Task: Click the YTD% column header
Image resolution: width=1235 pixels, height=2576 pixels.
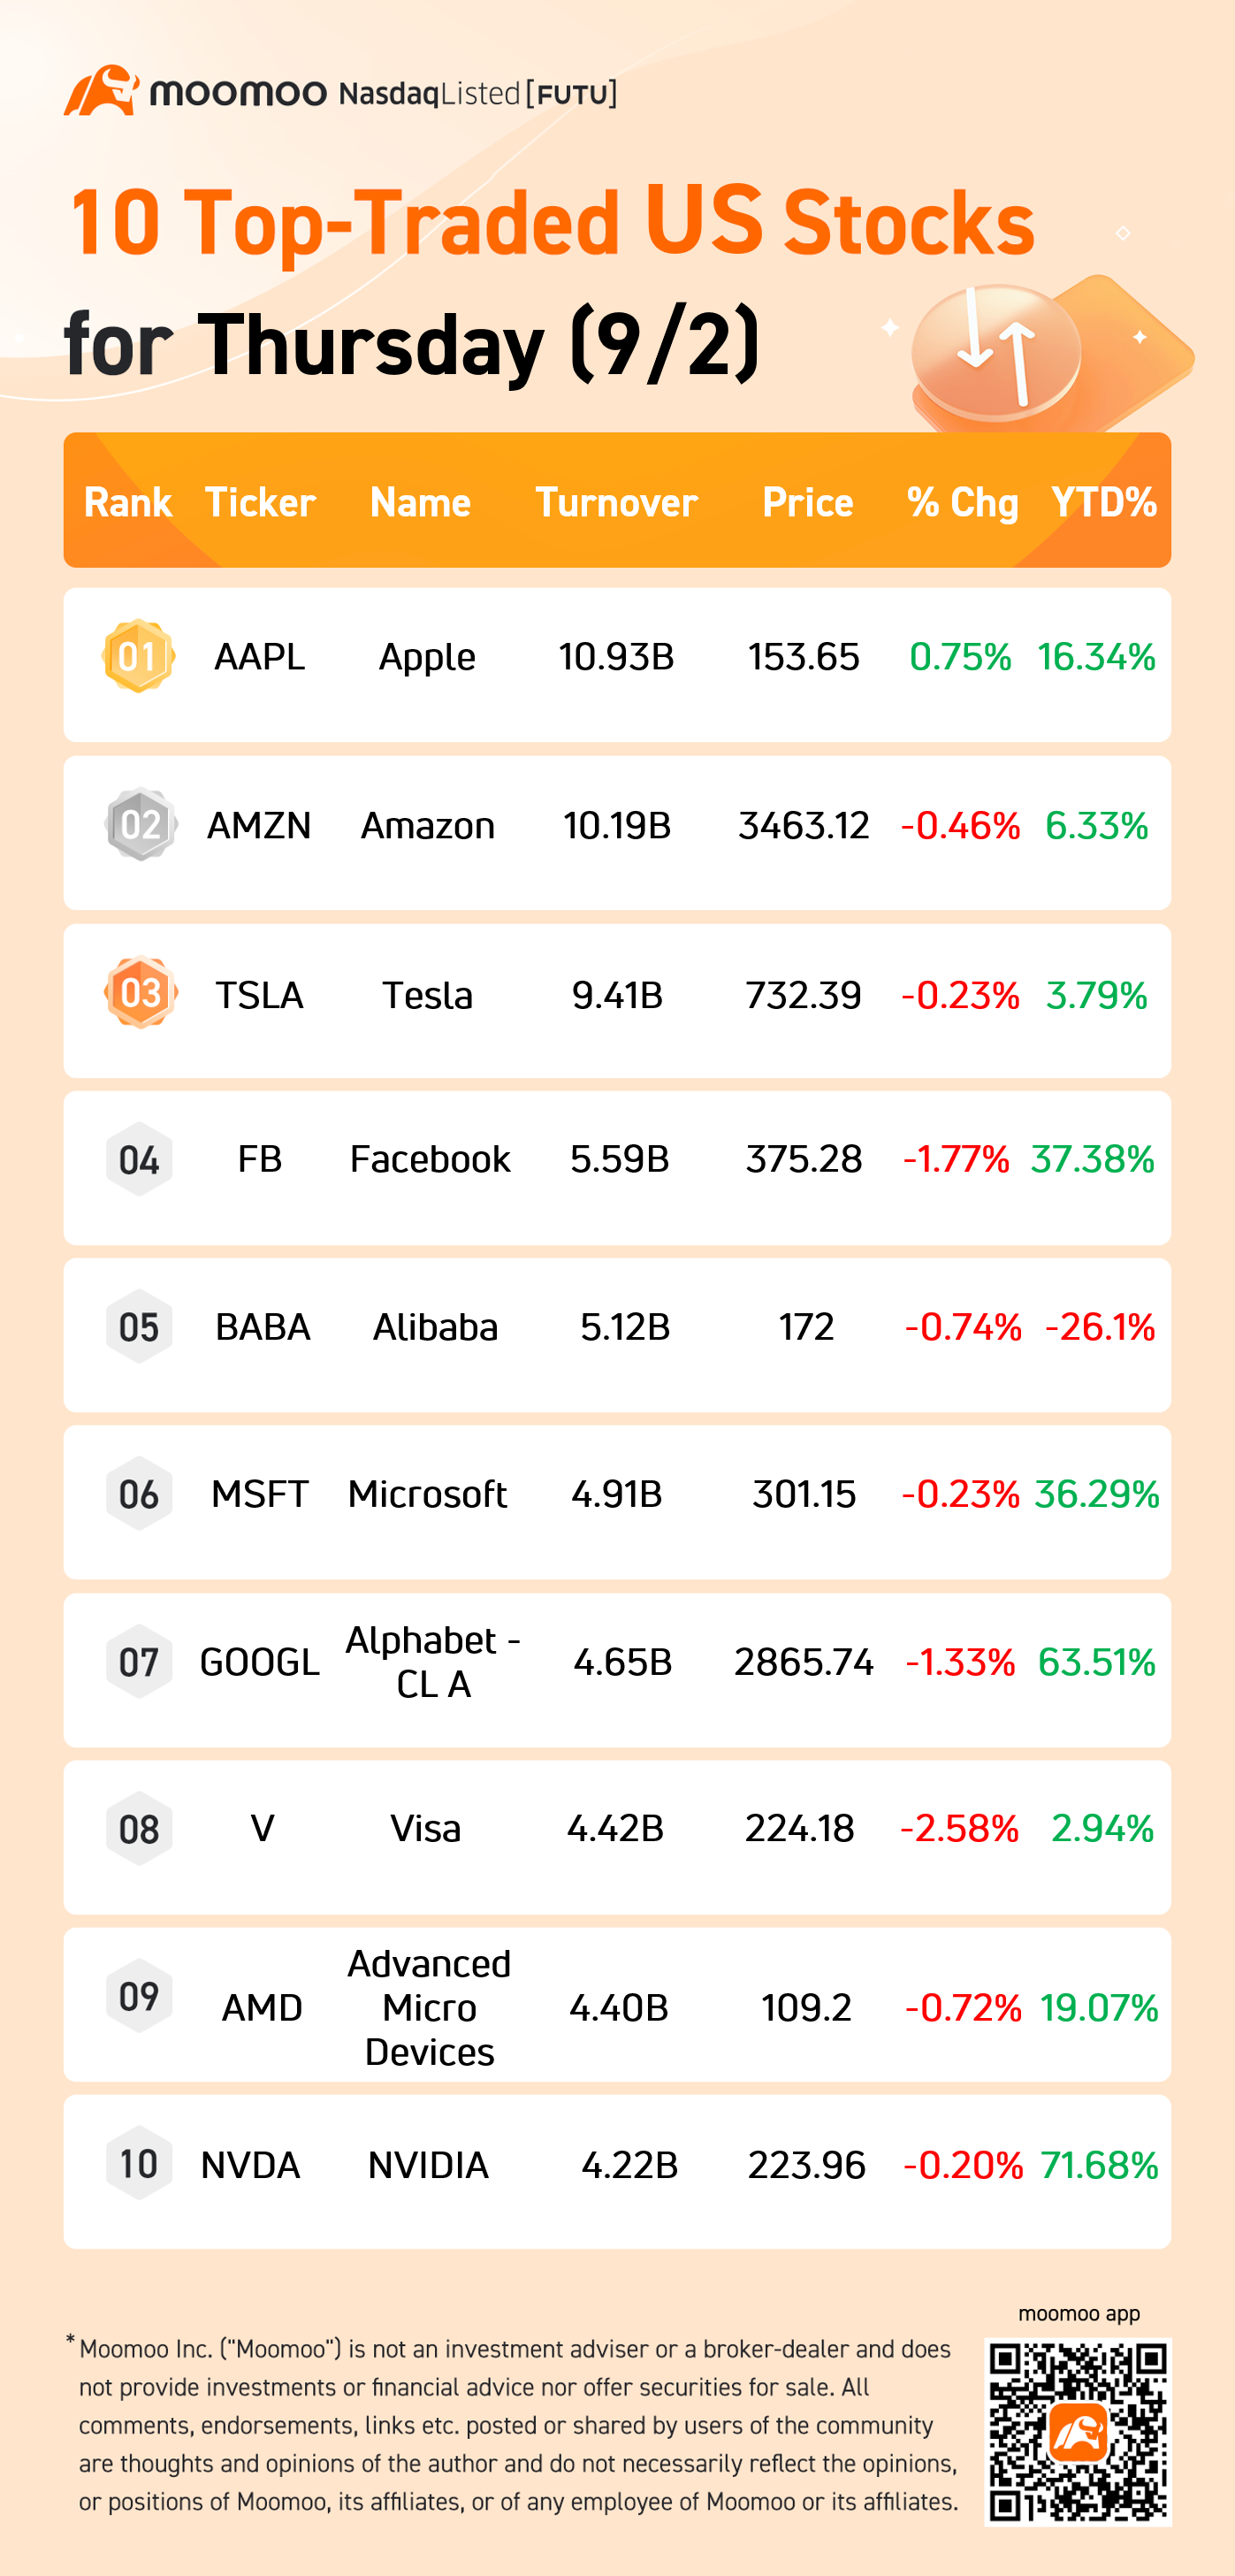Action: click(1103, 502)
